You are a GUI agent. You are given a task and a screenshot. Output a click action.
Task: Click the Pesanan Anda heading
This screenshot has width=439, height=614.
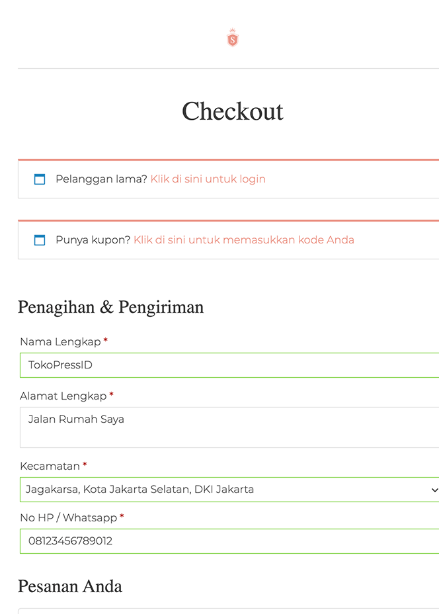point(70,586)
